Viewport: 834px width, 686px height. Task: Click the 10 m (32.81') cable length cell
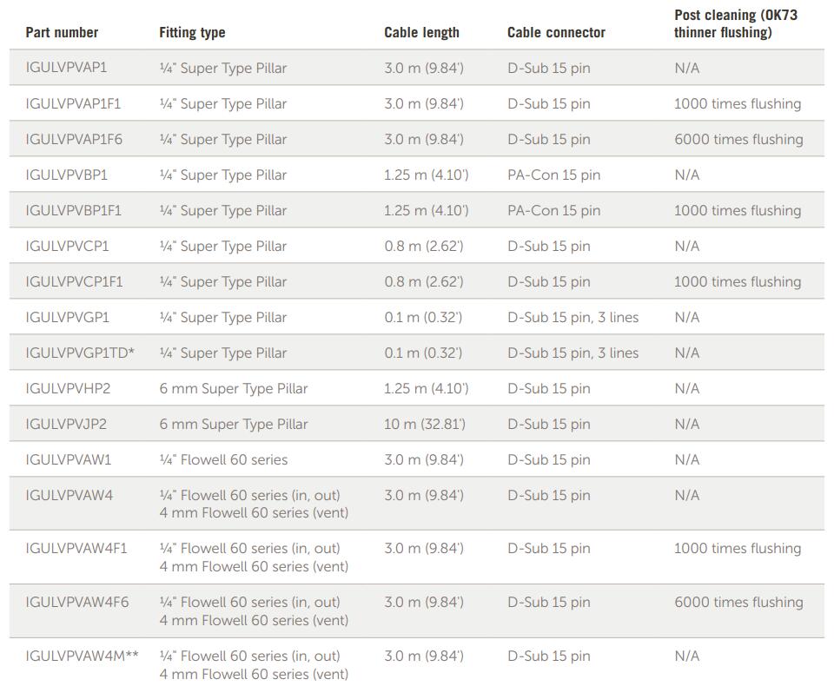pyautogui.click(x=425, y=424)
